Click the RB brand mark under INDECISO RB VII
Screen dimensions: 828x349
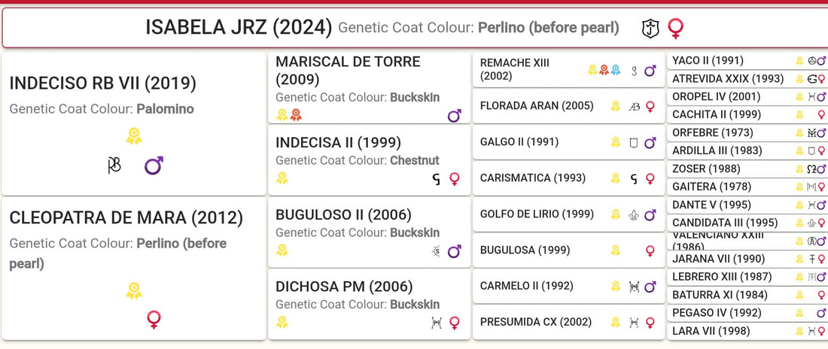point(114,165)
